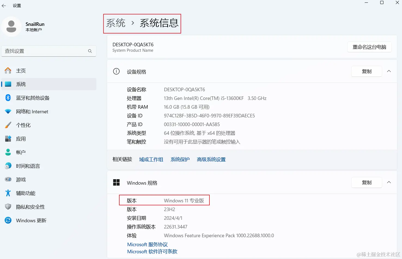This screenshot has height=259, width=402.
Task: Click the install date 2024/4/1
Action: tap(173, 218)
